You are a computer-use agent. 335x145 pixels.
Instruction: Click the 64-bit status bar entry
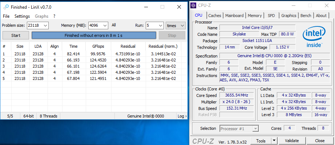[29, 116]
